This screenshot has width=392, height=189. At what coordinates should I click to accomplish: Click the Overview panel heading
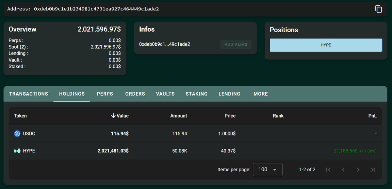point(23,29)
